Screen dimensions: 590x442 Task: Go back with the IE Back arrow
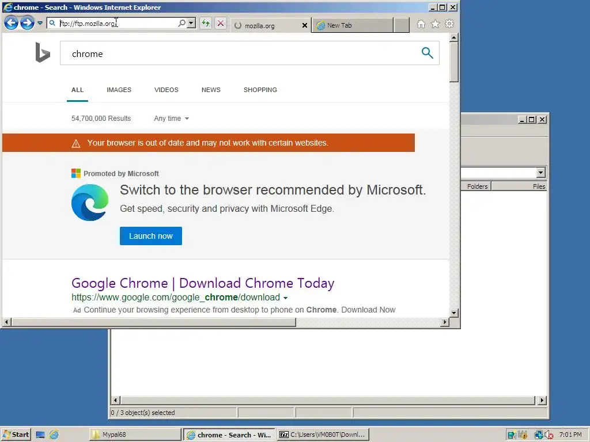coord(12,23)
